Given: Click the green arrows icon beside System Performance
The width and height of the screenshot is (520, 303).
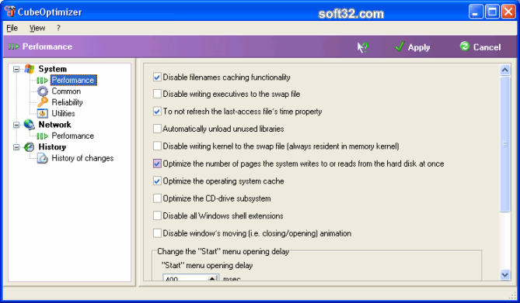Looking at the screenshot, I should (43, 81).
